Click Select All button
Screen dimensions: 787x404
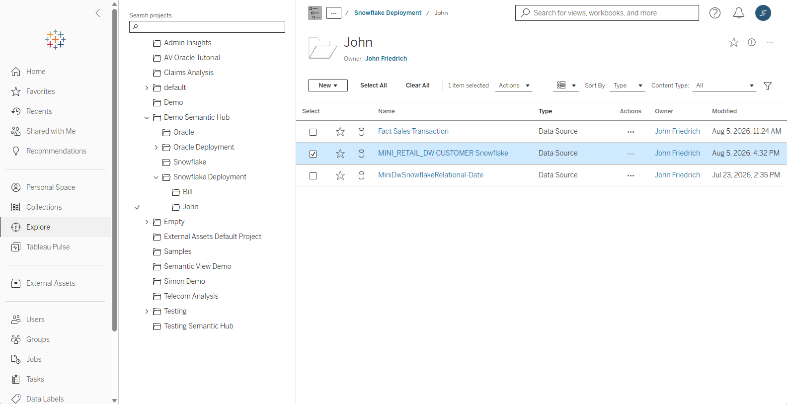point(374,85)
